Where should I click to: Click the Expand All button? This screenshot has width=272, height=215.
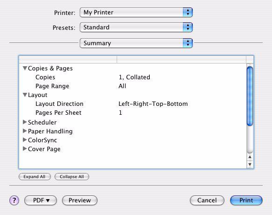(x=35, y=177)
